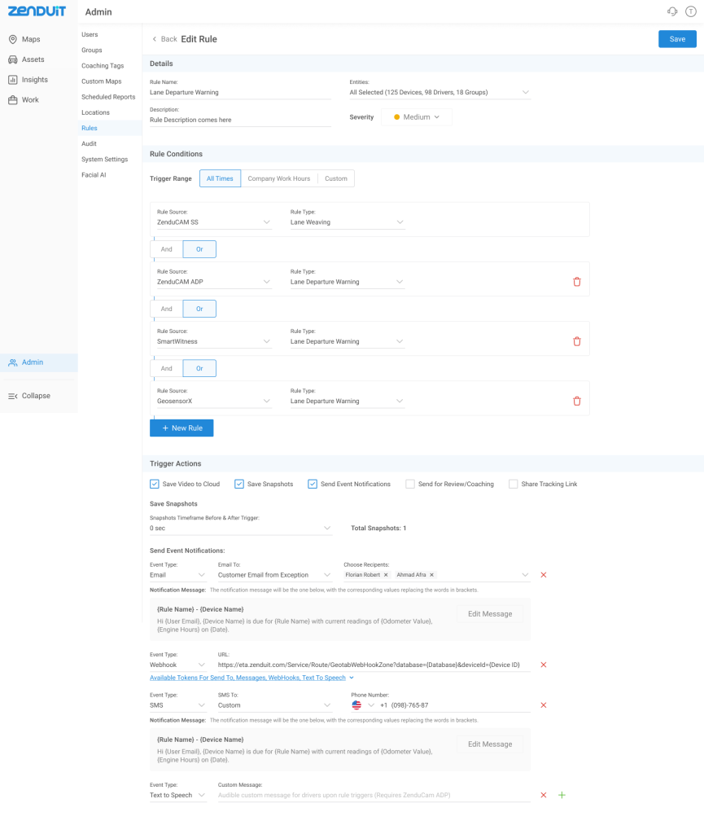Open Scheduled Reports admin menu item
Viewport: 704px width, 834px height.
coord(108,97)
